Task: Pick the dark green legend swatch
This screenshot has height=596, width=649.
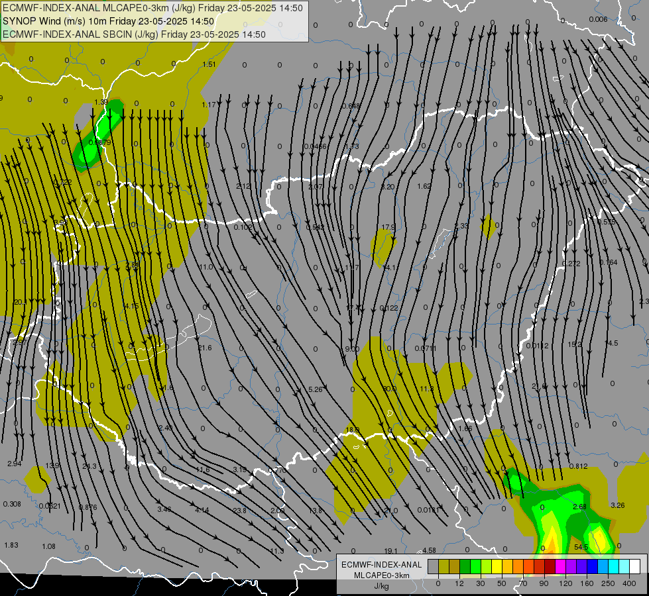Action: pyautogui.click(x=465, y=567)
